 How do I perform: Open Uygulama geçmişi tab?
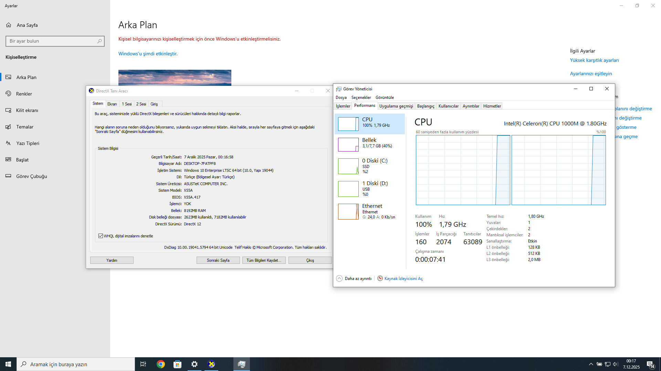click(x=396, y=106)
